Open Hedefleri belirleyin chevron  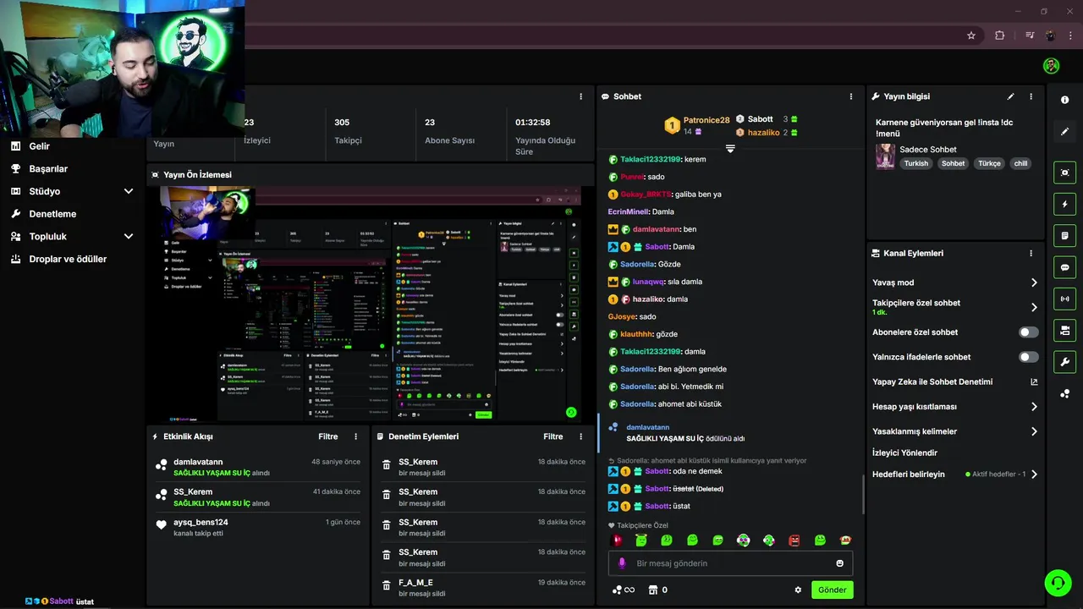[x=1034, y=475]
